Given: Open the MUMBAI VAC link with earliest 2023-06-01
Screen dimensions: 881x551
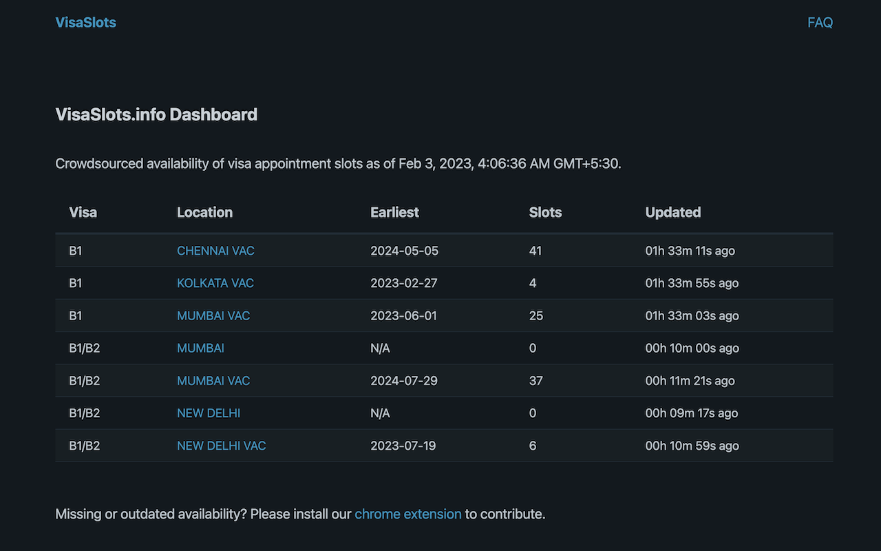Looking at the screenshot, I should (213, 315).
